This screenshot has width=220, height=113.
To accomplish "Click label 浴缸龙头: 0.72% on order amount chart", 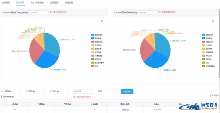I will click(x=30, y=31).
